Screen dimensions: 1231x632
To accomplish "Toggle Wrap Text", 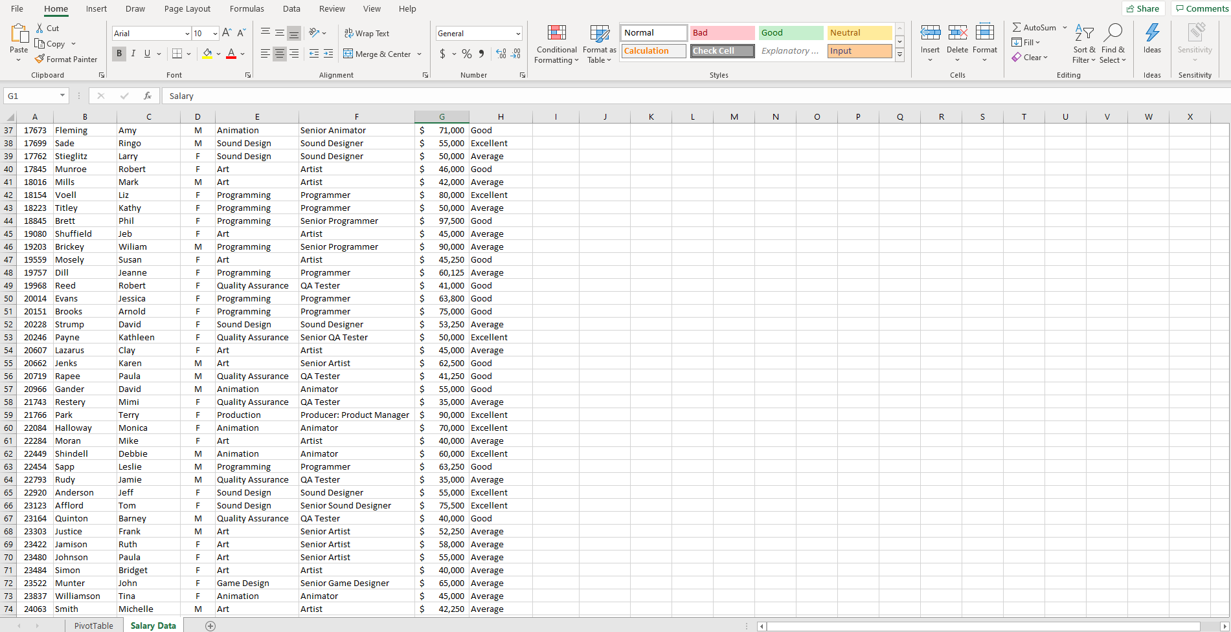I will (x=367, y=33).
